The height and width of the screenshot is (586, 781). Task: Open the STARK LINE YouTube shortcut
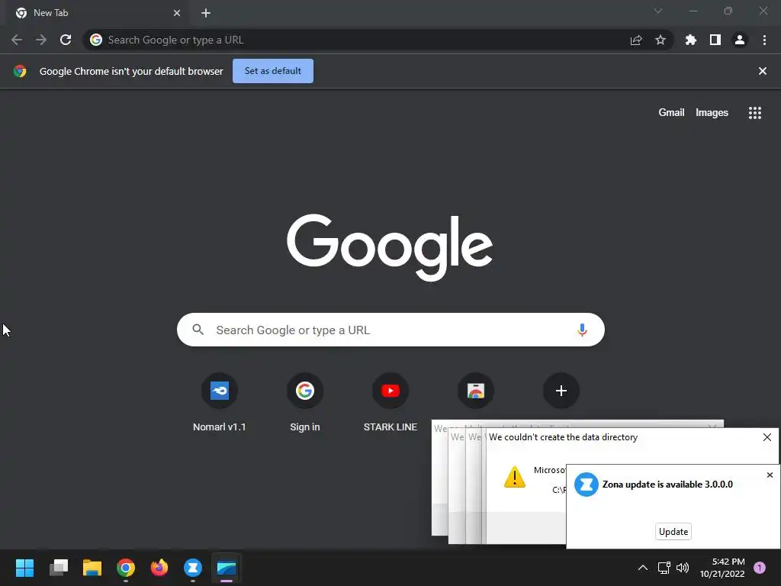click(x=390, y=403)
